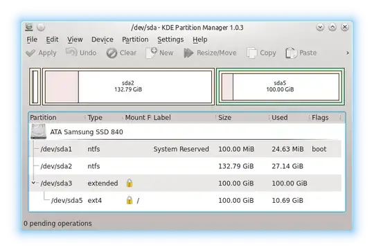Click the Copy partition icon

(251, 53)
